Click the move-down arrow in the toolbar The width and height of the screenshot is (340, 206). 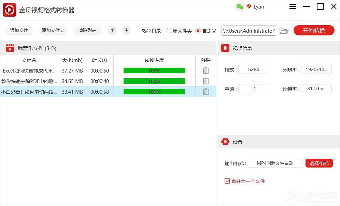(126, 30)
